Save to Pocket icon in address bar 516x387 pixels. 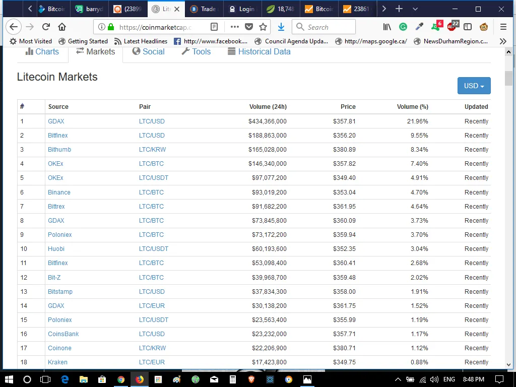249,27
